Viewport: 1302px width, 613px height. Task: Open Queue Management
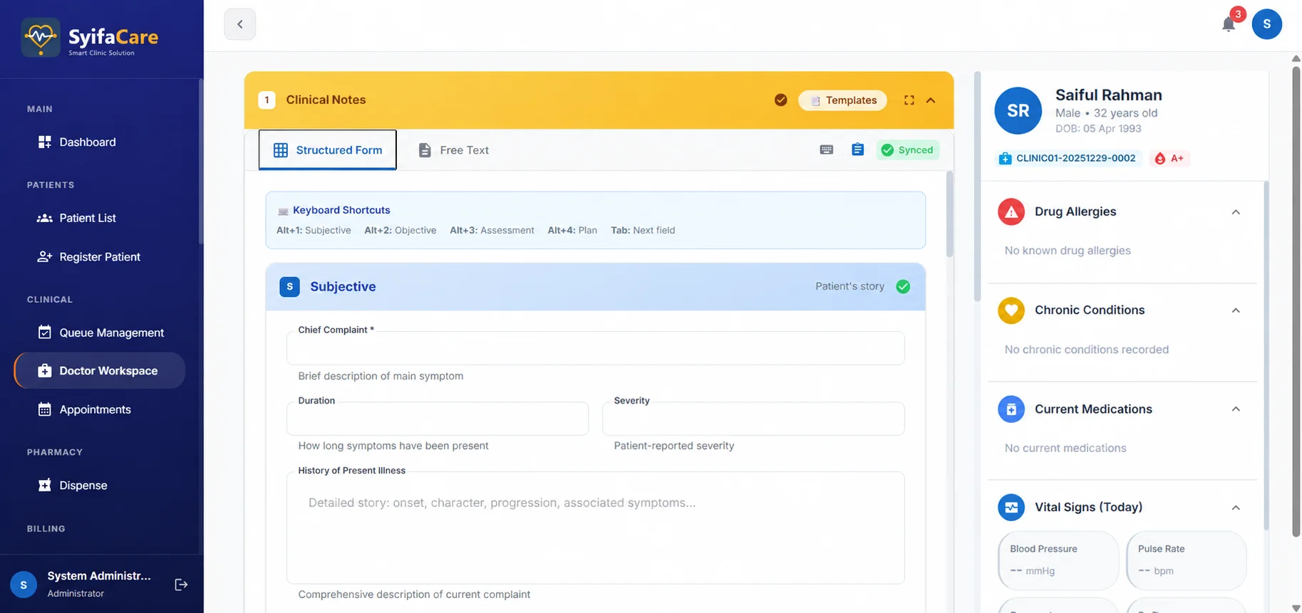(x=100, y=332)
